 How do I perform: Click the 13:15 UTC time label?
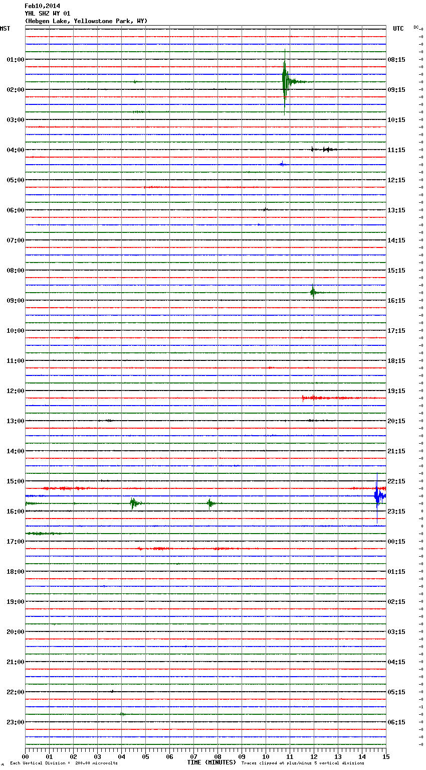396,210
